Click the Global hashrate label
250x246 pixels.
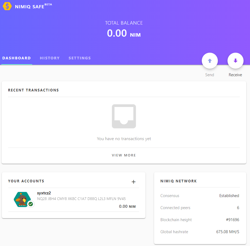[174, 232]
